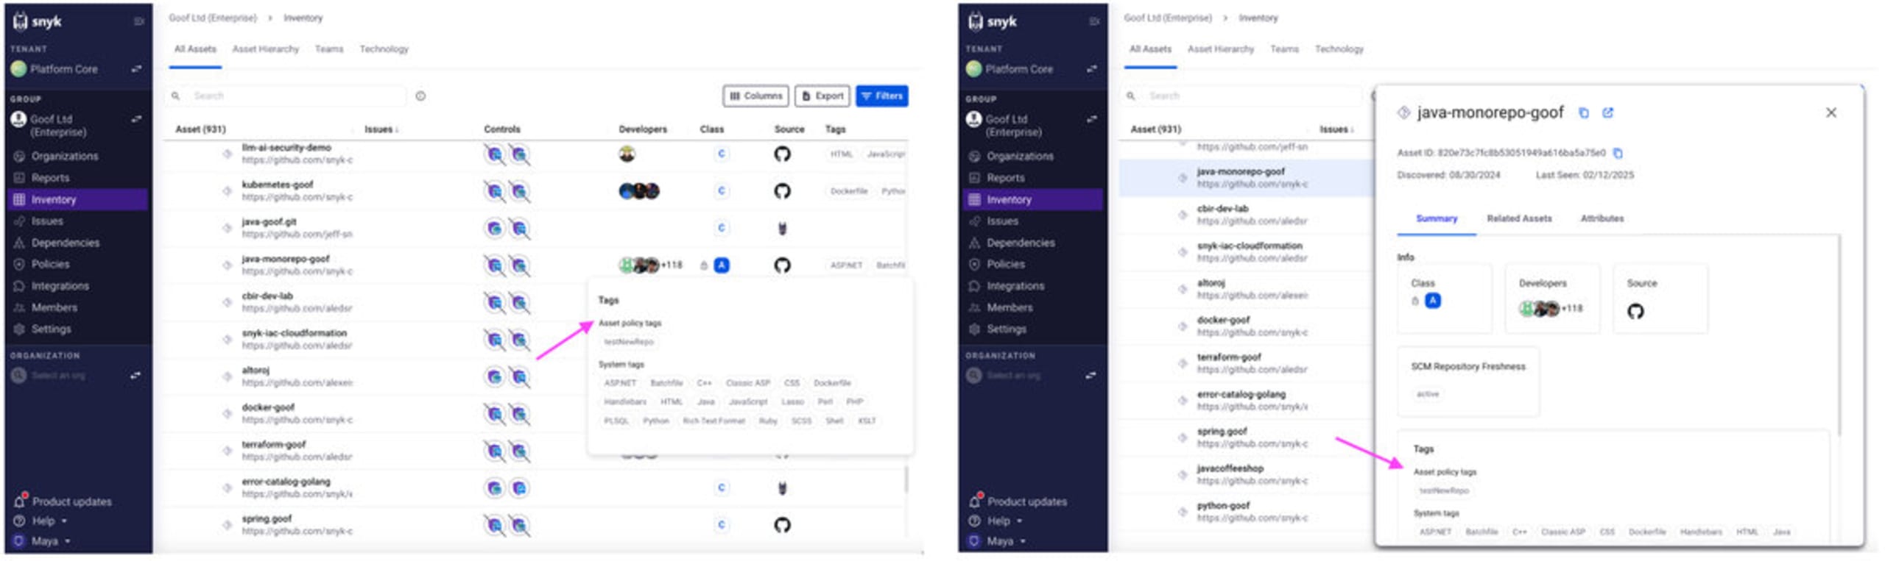Close the java-monorepo-goof detail panel

click(1831, 113)
